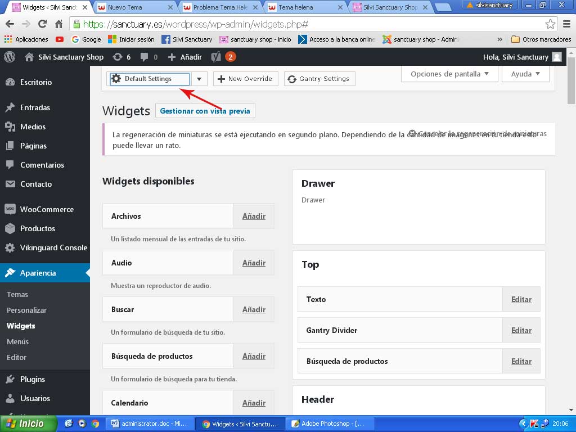
Task: Add the Buscar widget
Action: point(254,309)
